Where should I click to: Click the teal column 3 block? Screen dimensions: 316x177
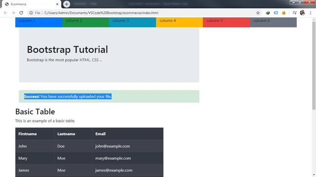133,22
